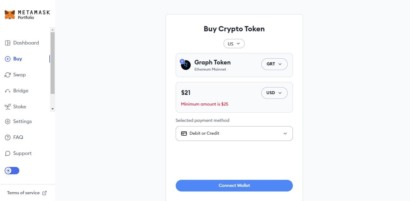This screenshot has width=410, height=201.
Task: Click the MetaMask fox logo
Action: [9, 14]
